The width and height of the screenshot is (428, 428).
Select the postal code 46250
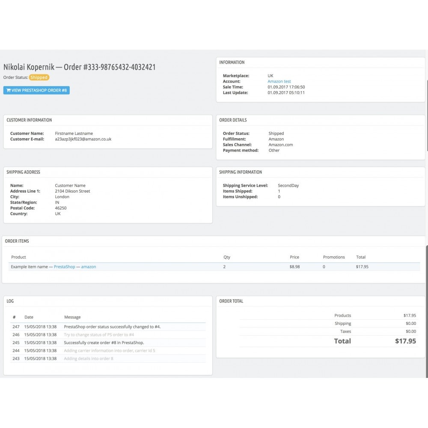61,208
